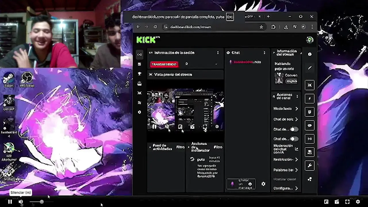Open the settings gear in Kick left sidebar
The width and height of the screenshot is (368, 207).
pyautogui.click(x=139, y=112)
